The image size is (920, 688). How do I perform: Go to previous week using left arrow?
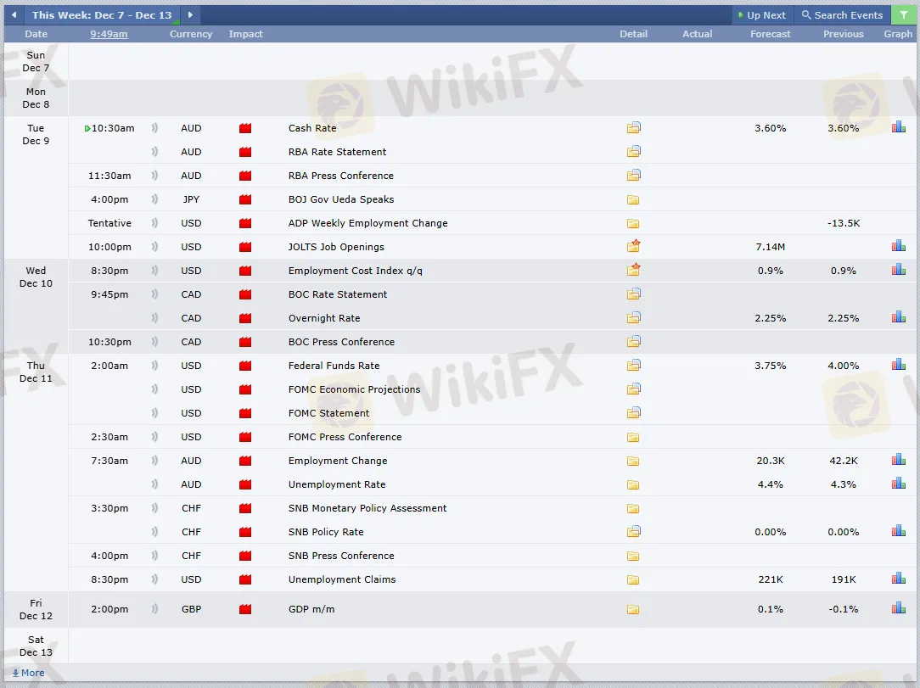coord(14,15)
